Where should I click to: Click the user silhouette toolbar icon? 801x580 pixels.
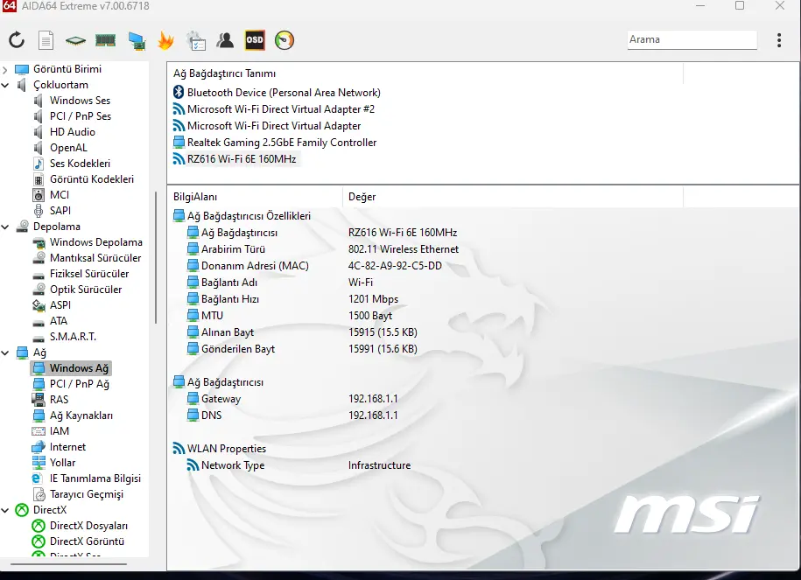225,40
